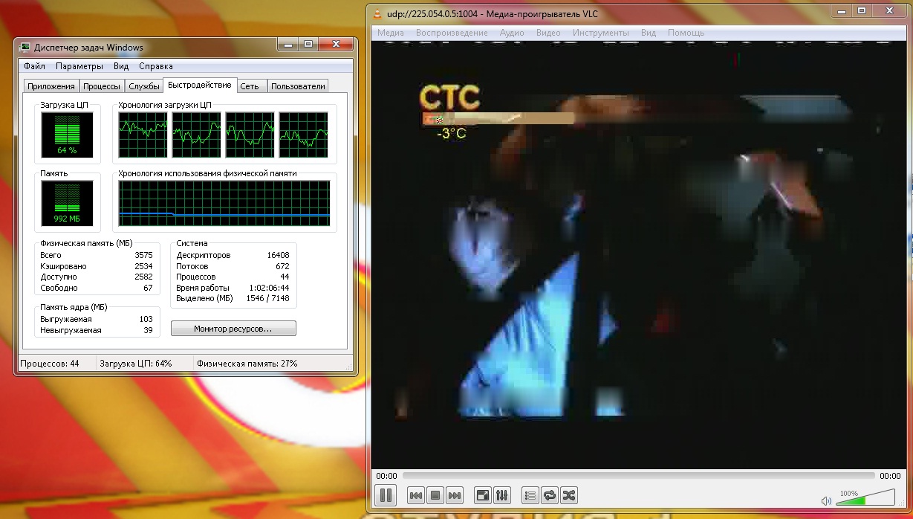Screen dimensions: 913x519
Task: Stop playback with the stop button
Action: pos(435,495)
